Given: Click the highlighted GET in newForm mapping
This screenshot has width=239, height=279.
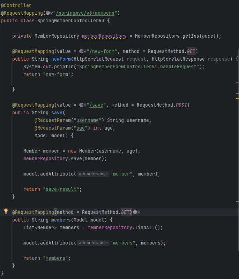Looking at the screenshot, I should click(191, 52).
